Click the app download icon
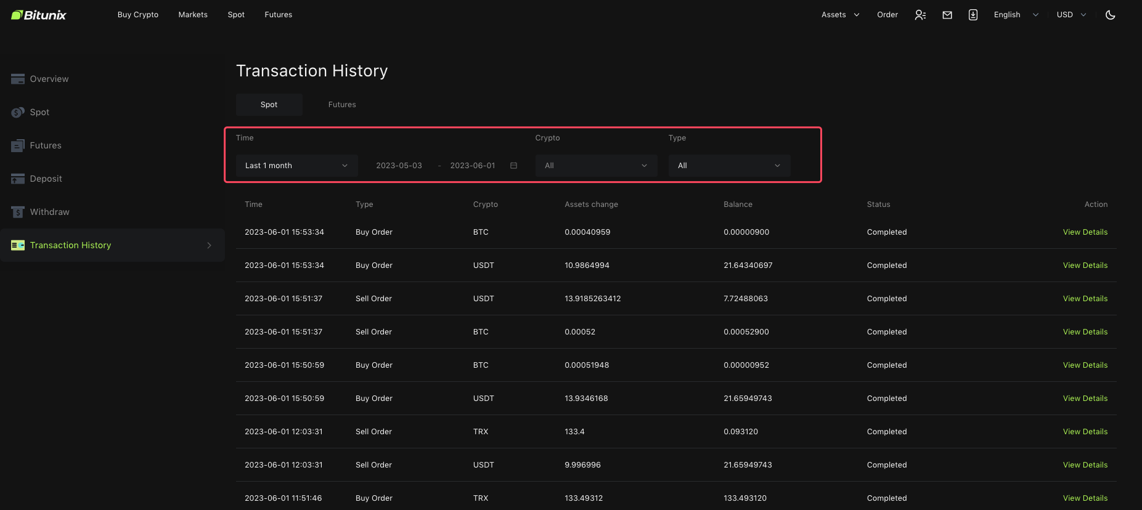 pos(973,15)
